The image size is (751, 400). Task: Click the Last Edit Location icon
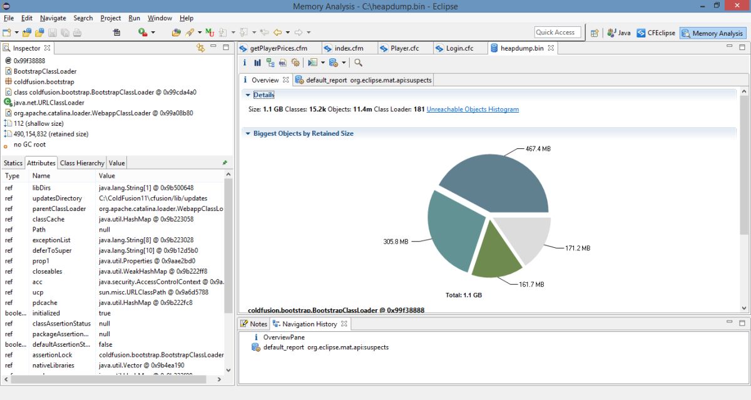(264, 32)
